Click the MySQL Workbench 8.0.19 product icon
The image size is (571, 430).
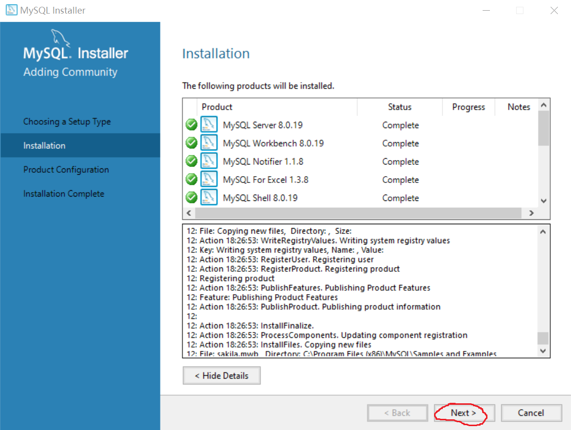click(209, 143)
